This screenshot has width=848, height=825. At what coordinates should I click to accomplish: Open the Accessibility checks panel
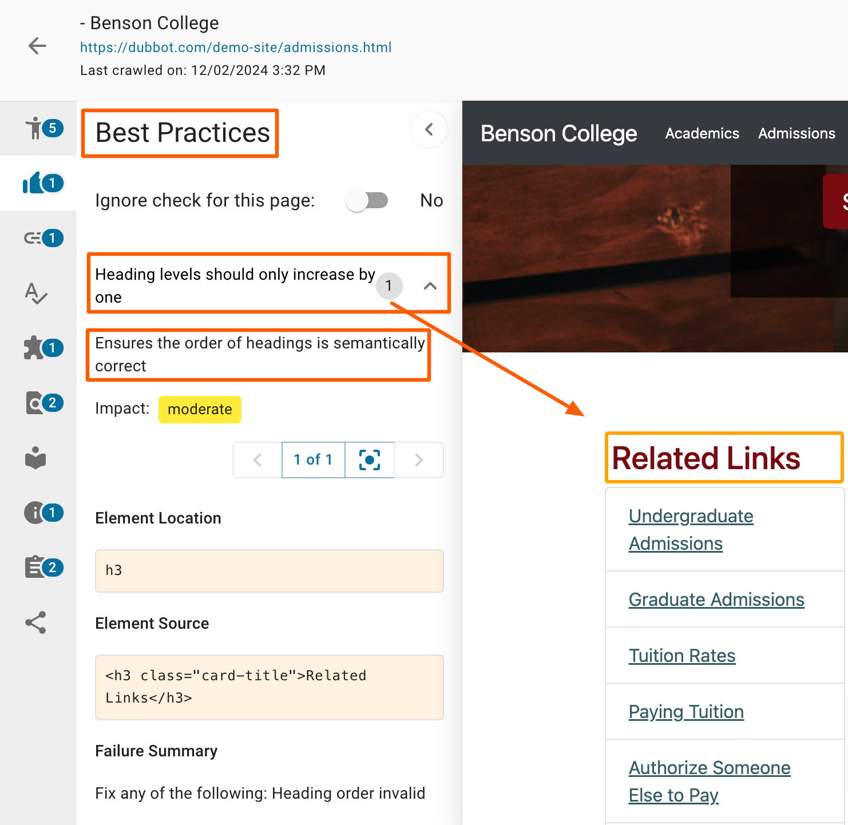[38, 128]
